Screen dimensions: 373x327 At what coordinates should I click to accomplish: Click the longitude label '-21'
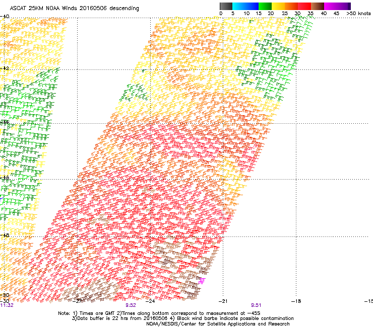click(x=223, y=301)
